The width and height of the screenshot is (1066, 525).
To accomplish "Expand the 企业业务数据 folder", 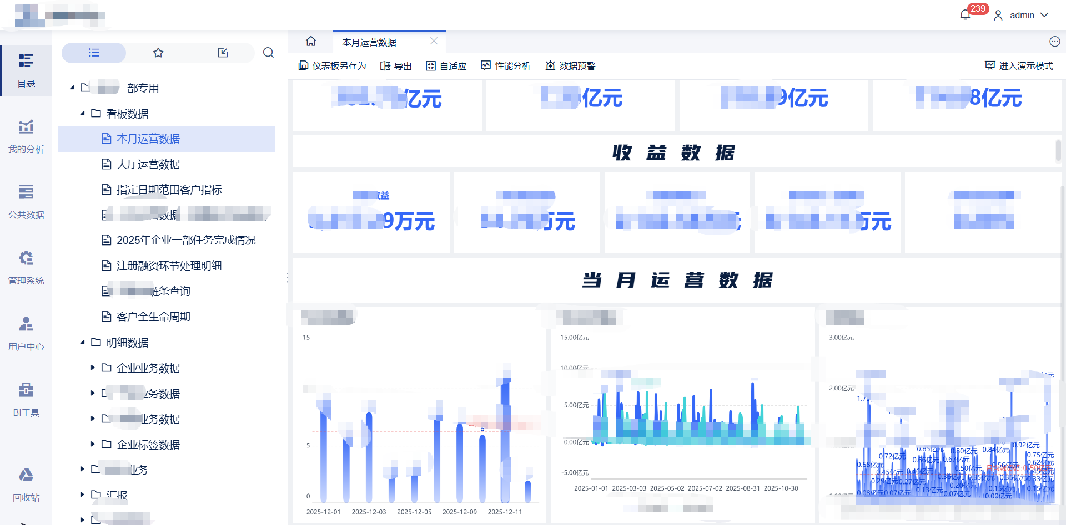I will [93, 368].
